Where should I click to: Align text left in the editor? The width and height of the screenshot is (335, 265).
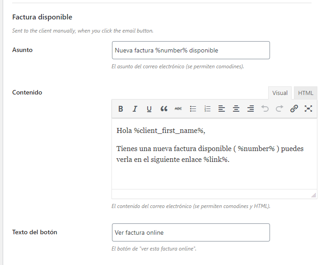(222, 109)
